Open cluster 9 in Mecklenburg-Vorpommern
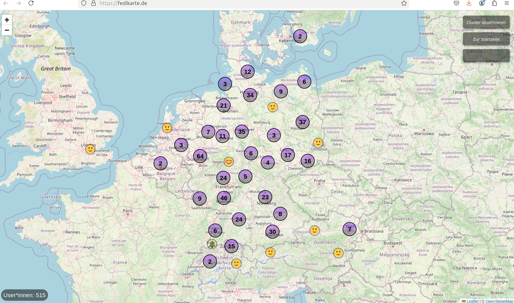Image resolution: width=514 pixels, height=303 pixels. 281,91
